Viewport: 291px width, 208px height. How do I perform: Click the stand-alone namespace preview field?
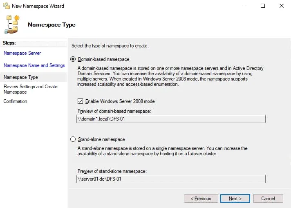(171, 179)
